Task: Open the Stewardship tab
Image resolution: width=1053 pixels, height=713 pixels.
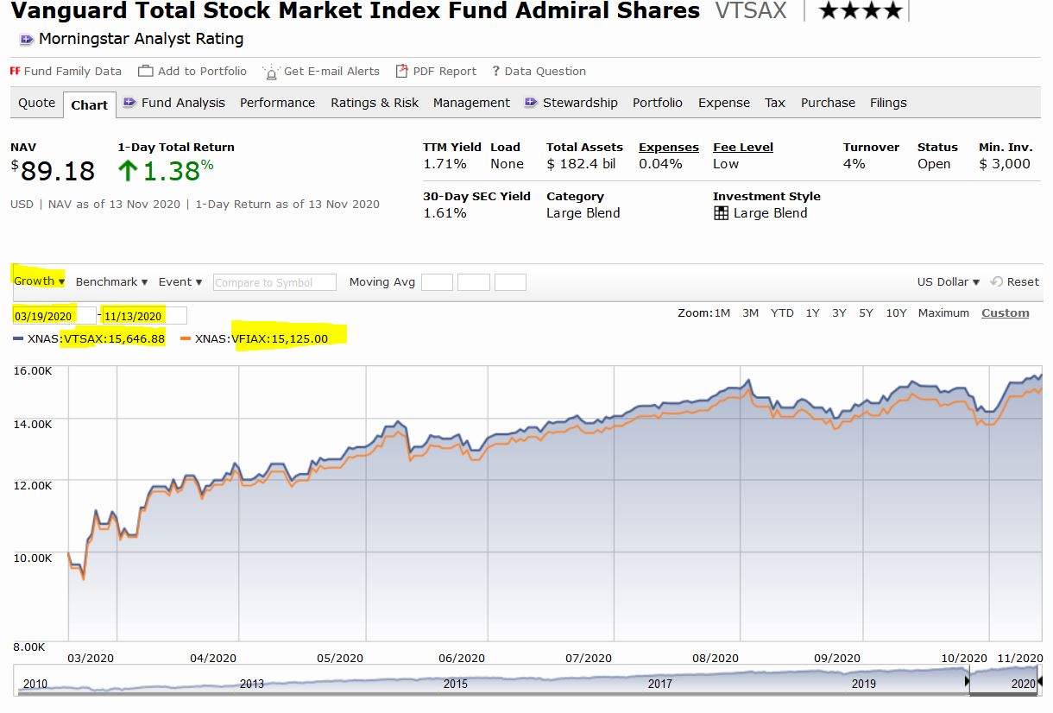Action: [580, 103]
